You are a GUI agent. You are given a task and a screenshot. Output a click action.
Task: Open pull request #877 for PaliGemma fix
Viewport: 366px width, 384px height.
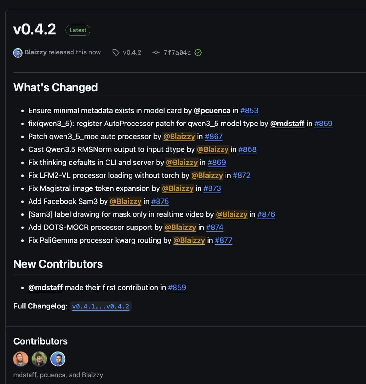click(224, 240)
